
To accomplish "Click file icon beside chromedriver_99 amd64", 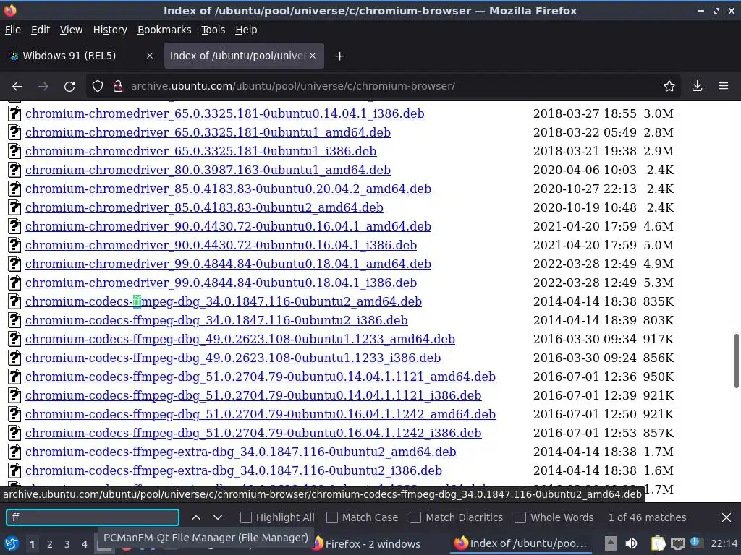I will click(14, 264).
